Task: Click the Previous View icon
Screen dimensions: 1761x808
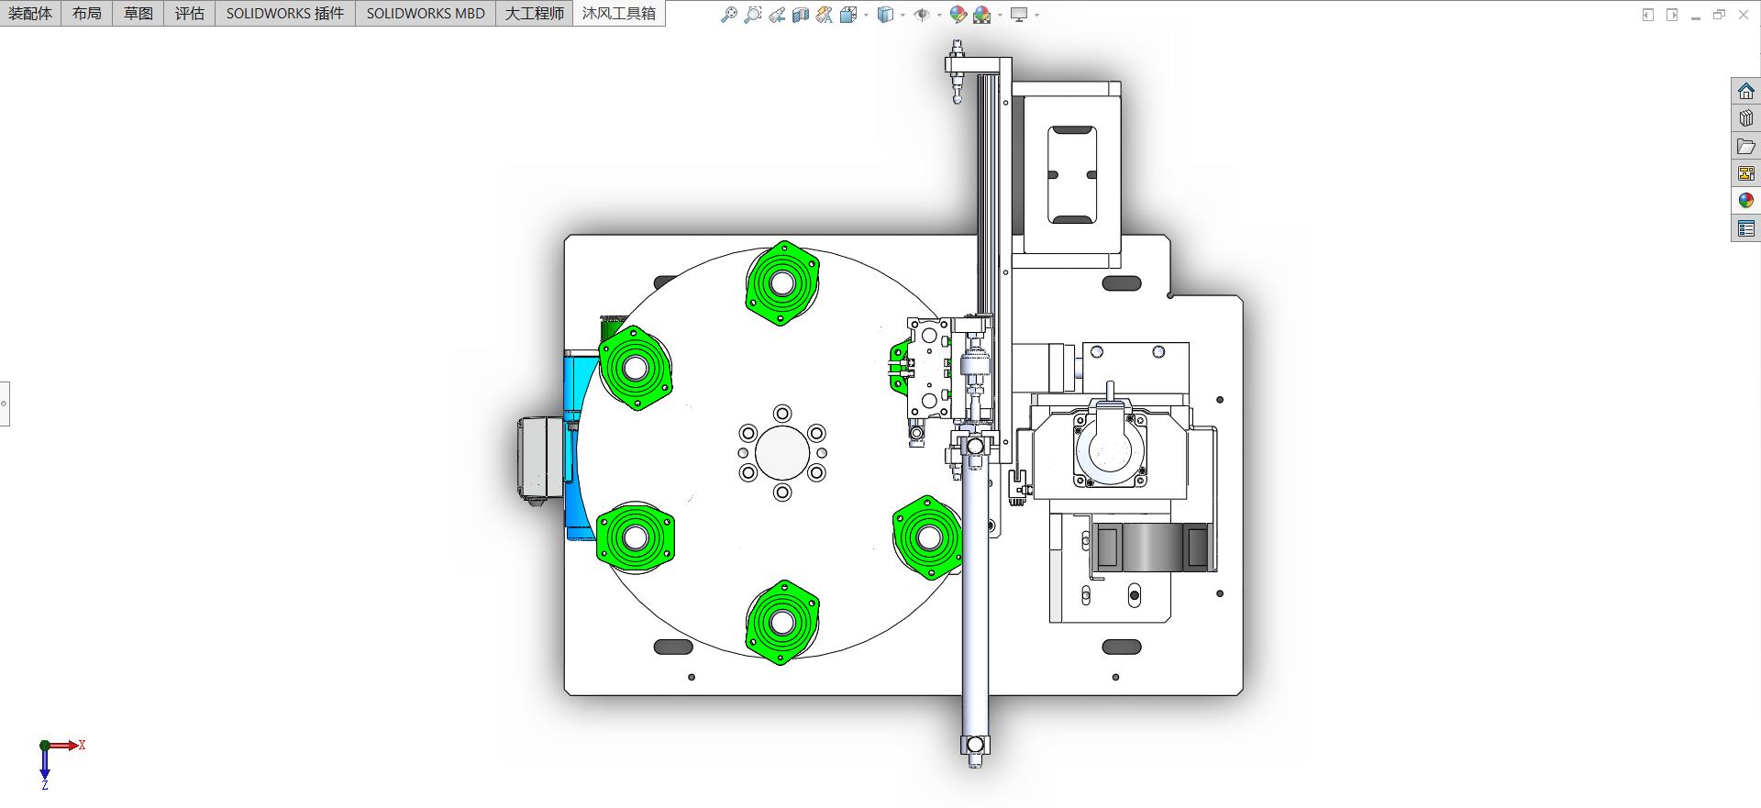Action: pos(777,15)
